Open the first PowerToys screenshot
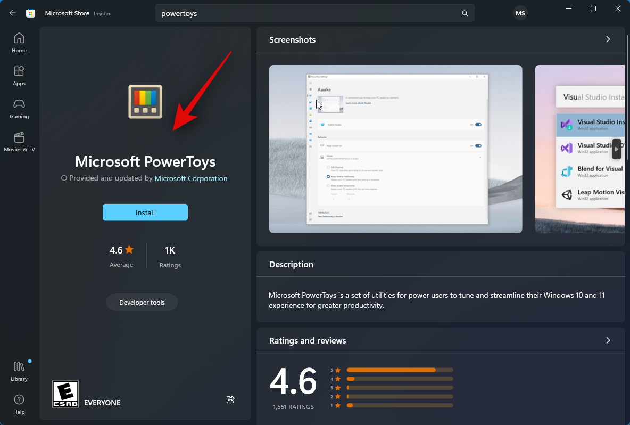Screen dimensions: 630x425 pos(395,149)
